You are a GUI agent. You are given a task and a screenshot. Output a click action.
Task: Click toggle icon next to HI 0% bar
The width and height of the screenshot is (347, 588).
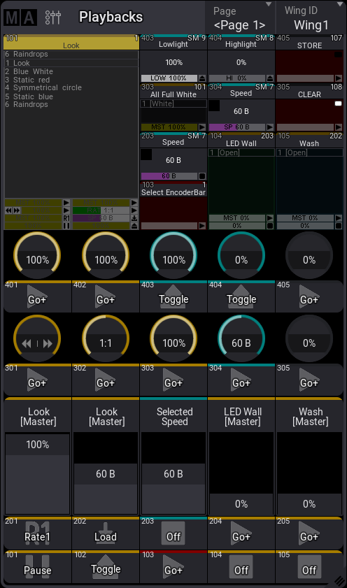click(270, 78)
